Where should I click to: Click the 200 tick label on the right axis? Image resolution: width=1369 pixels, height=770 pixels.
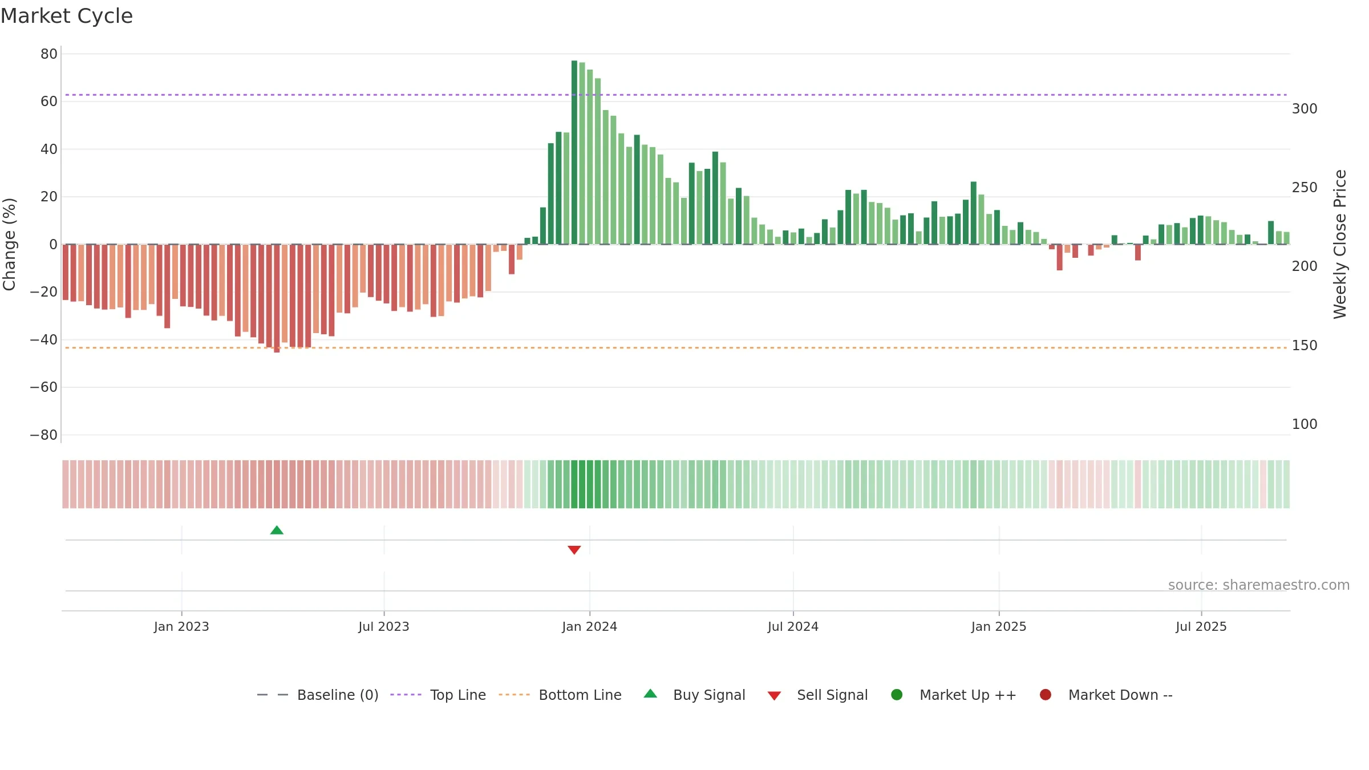[x=1305, y=266]
